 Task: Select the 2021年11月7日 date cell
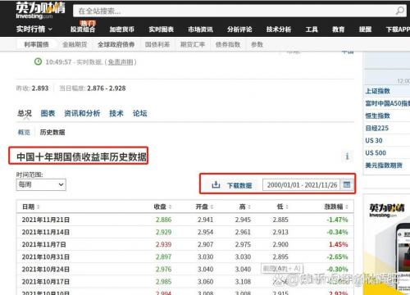pos(43,244)
